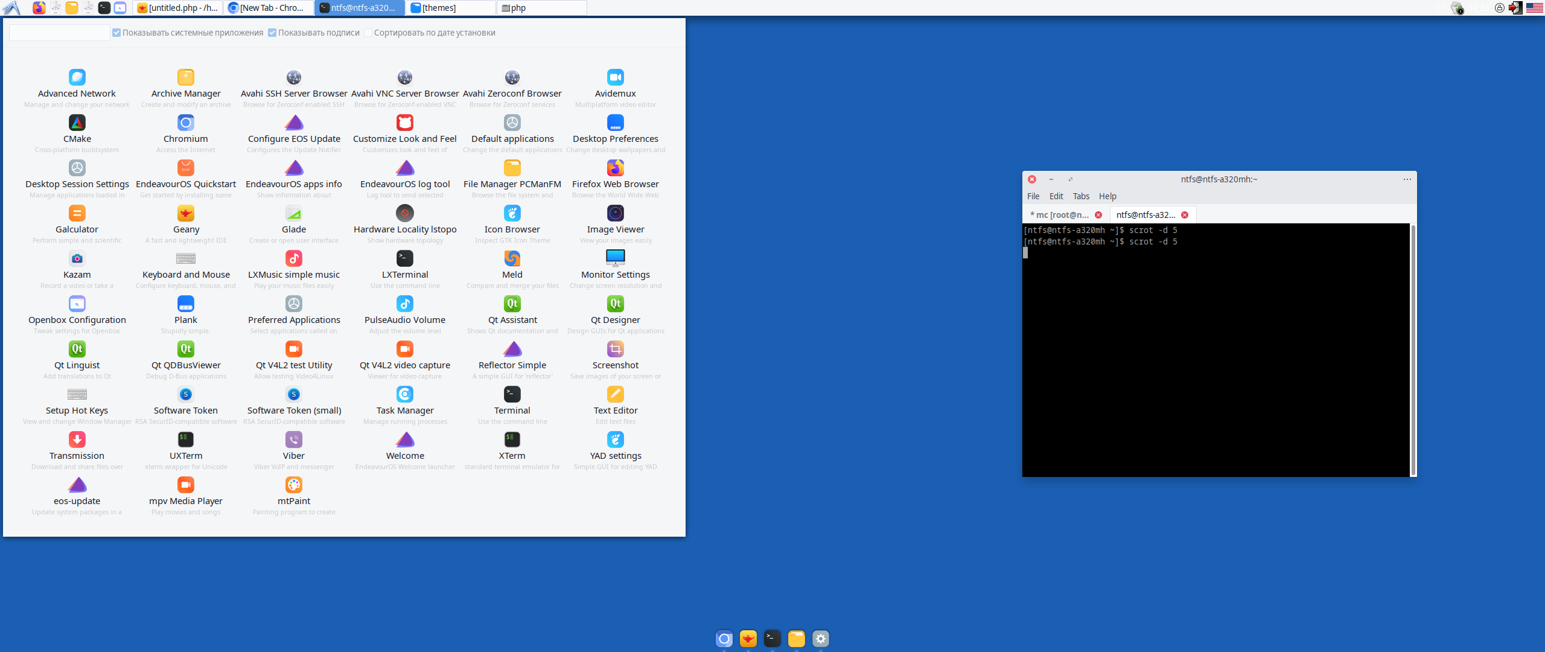
Task: Launch Archive Manager from the app grid
Action: [x=186, y=77]
